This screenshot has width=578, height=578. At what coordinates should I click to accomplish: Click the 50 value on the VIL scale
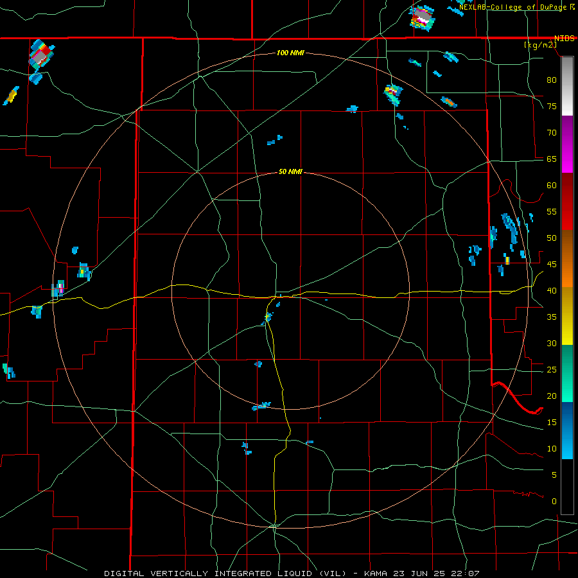click(552, 238)
